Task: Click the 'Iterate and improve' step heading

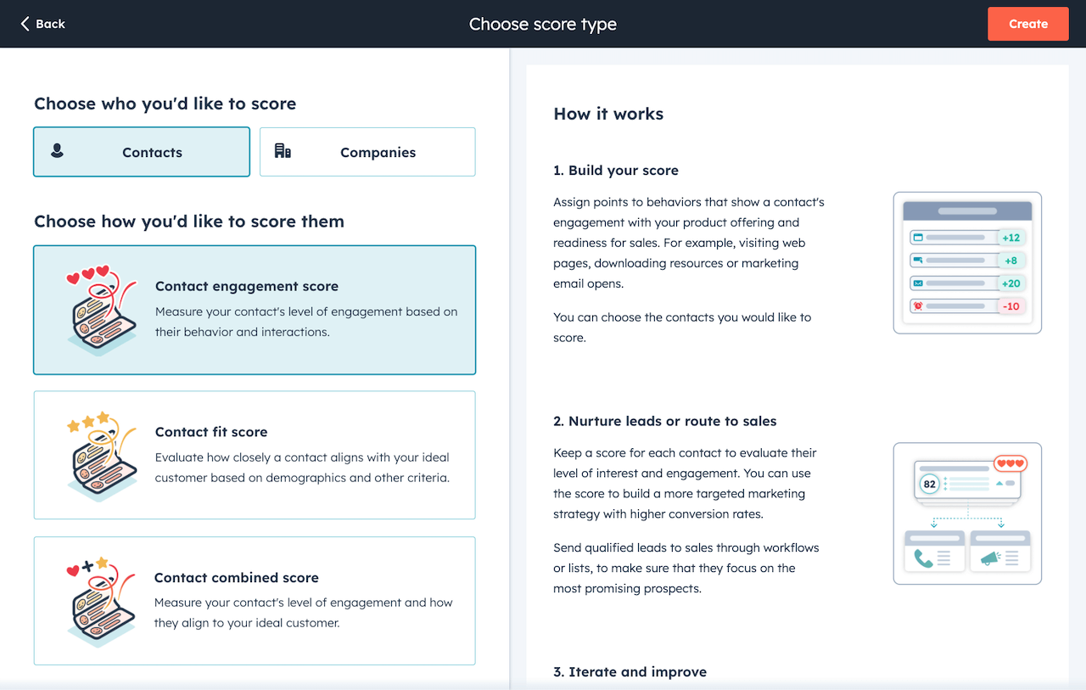Action: click(x=630, y=671)
